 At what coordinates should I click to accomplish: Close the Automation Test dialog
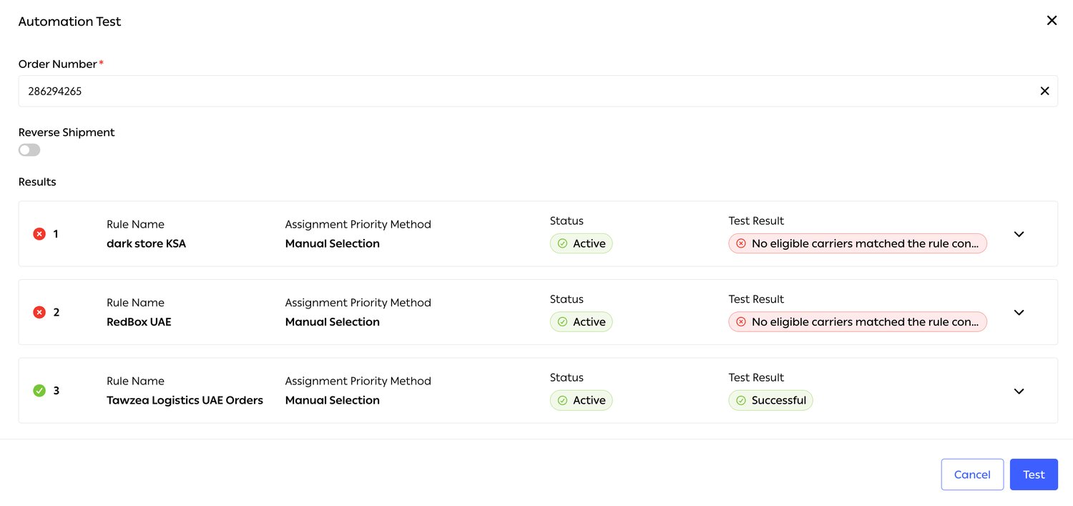(1052, 21)
